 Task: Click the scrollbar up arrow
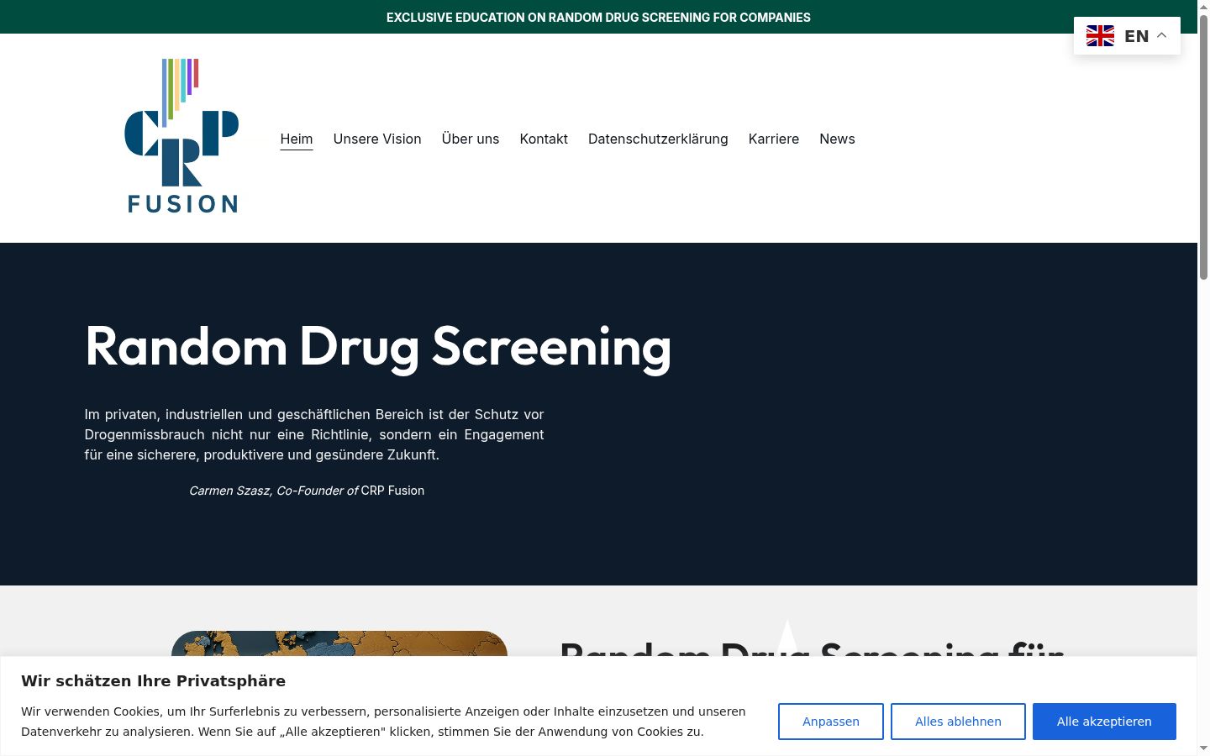point(1203,7)
